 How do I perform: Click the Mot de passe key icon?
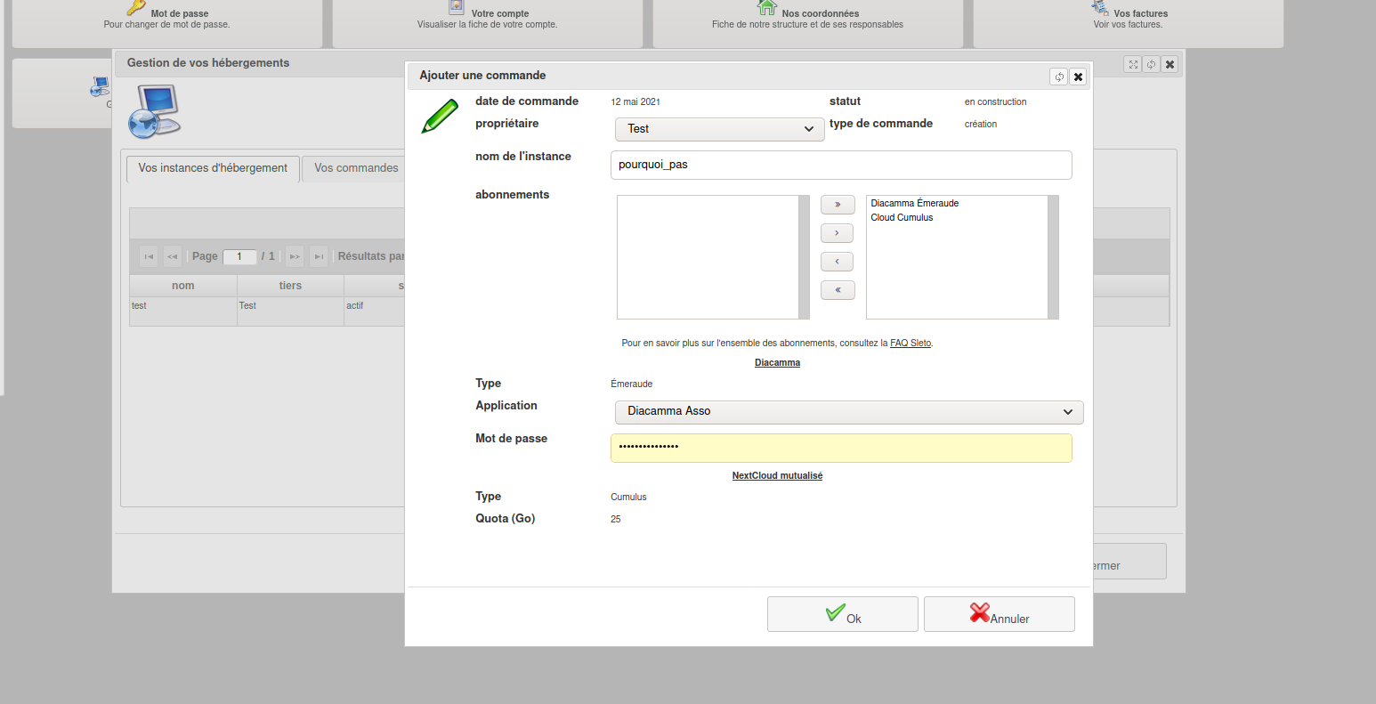(135, 8)
